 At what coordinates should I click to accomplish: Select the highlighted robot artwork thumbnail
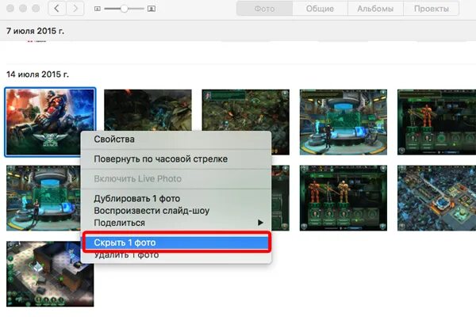(x=51, y=122)
